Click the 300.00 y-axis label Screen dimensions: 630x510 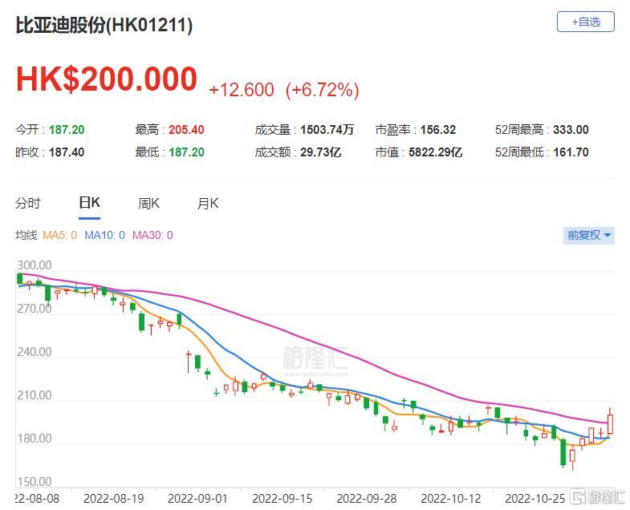(35, 265)
